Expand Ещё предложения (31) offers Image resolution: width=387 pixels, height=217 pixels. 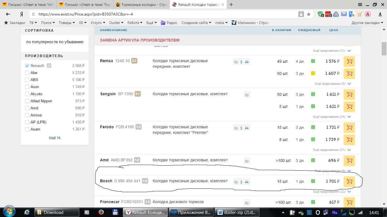tap(332, 51)
